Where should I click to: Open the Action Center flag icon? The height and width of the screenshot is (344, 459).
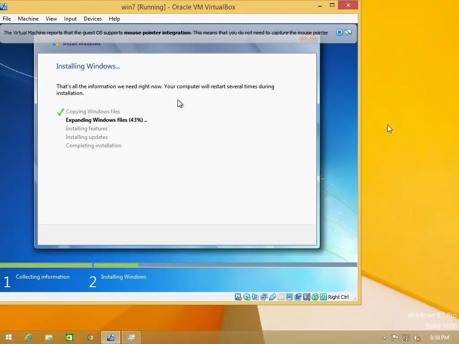(x=395, y=338)
